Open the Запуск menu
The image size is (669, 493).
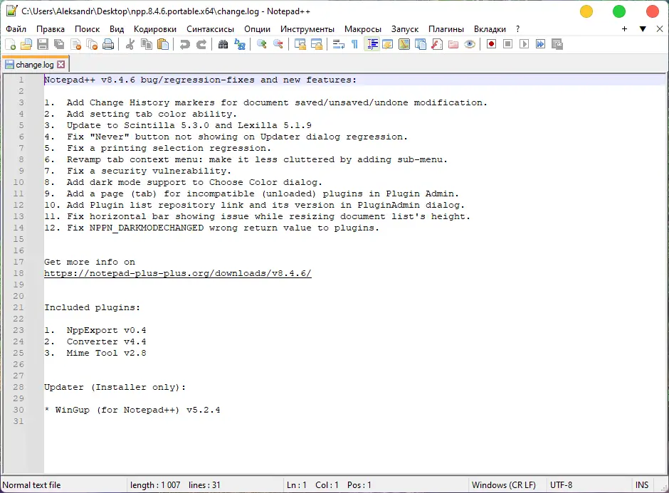click(405, 29)
